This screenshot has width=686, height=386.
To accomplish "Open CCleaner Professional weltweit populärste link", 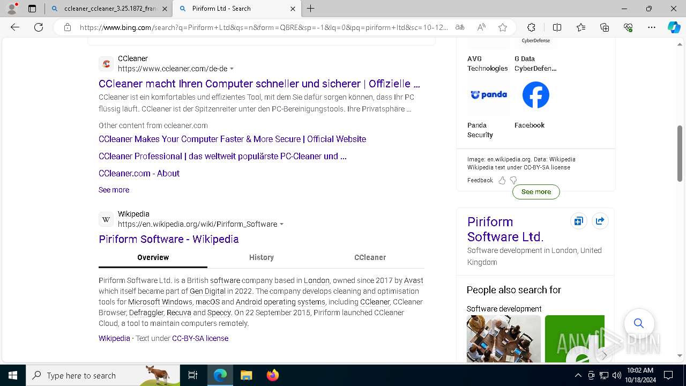I will [x=222, y=156].
